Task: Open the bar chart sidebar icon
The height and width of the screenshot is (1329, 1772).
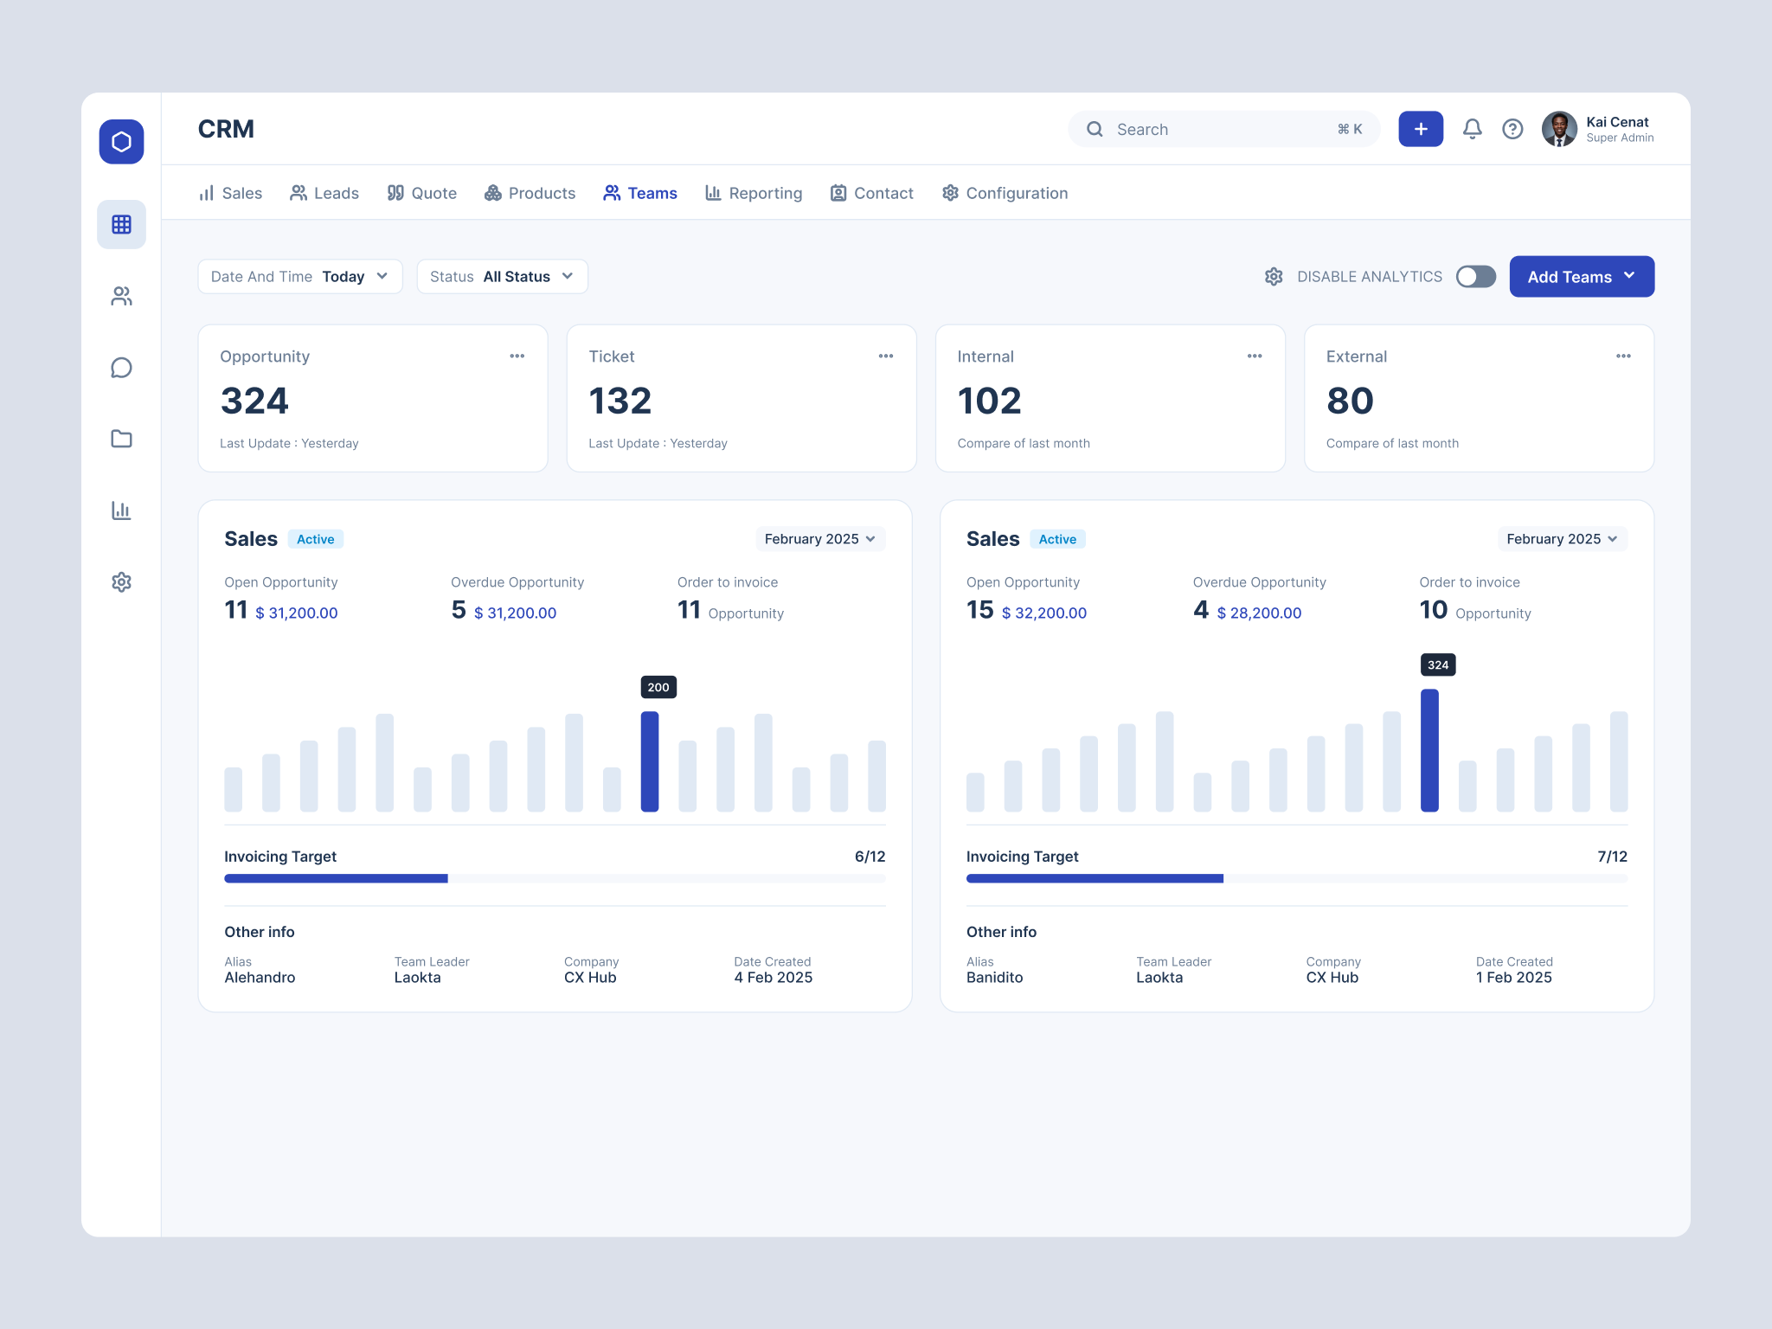Action: [121, 510]
